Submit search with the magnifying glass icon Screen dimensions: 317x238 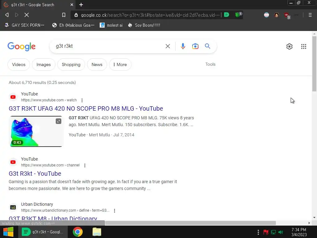coord(207,46)
